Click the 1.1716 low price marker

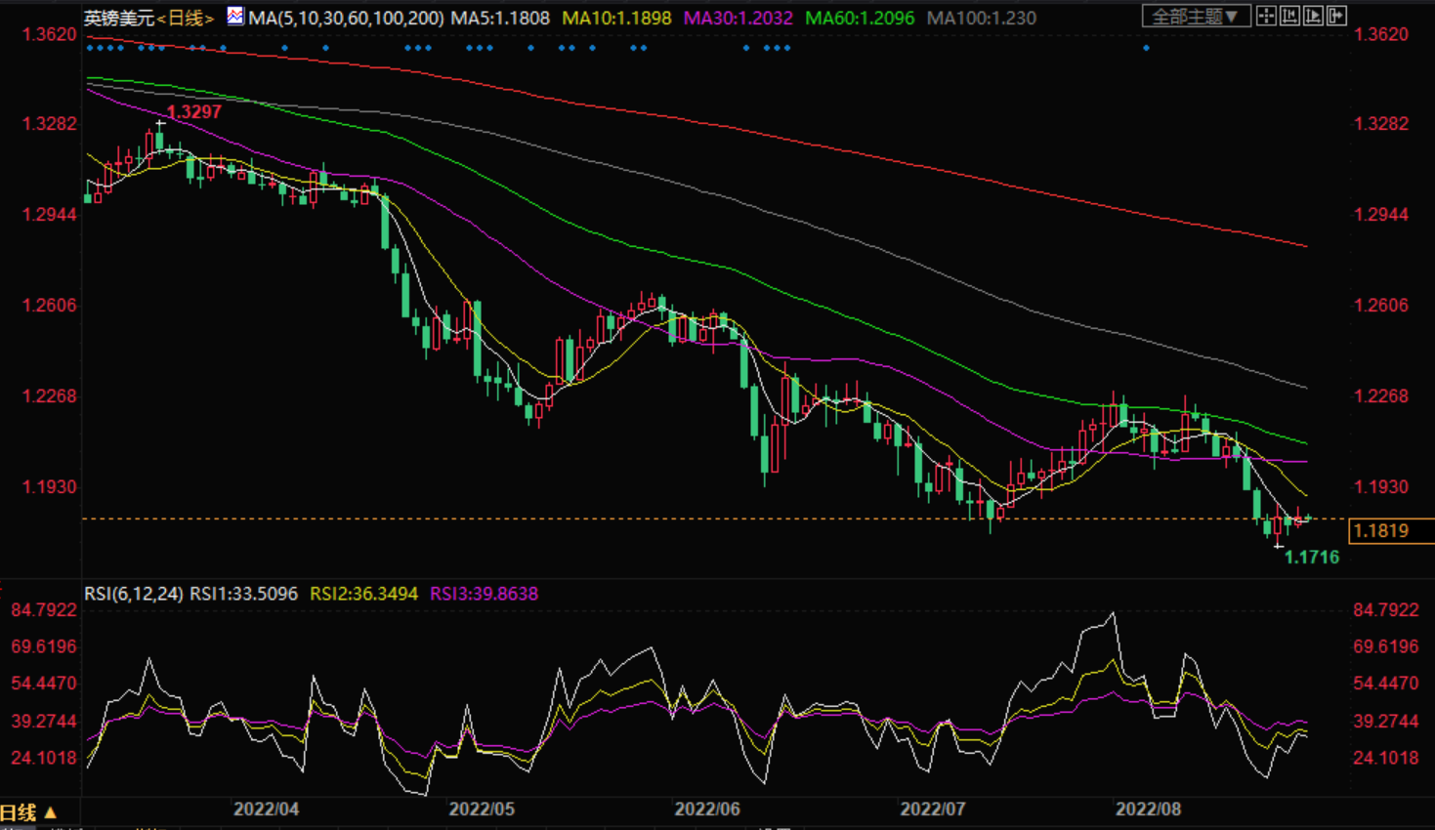pos(1311,558)
